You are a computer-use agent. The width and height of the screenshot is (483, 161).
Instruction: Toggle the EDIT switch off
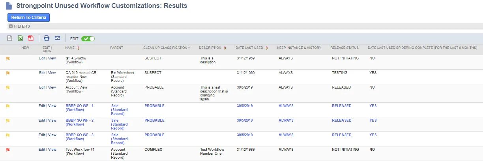point(88,39)
